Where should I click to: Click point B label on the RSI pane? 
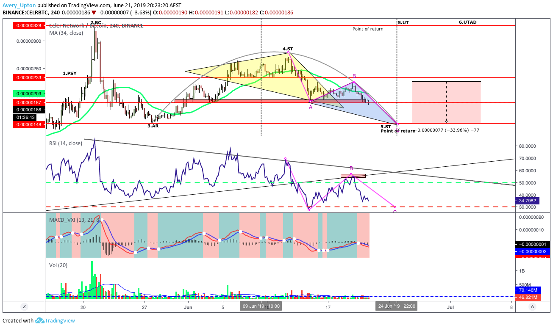tap(351, 168)
